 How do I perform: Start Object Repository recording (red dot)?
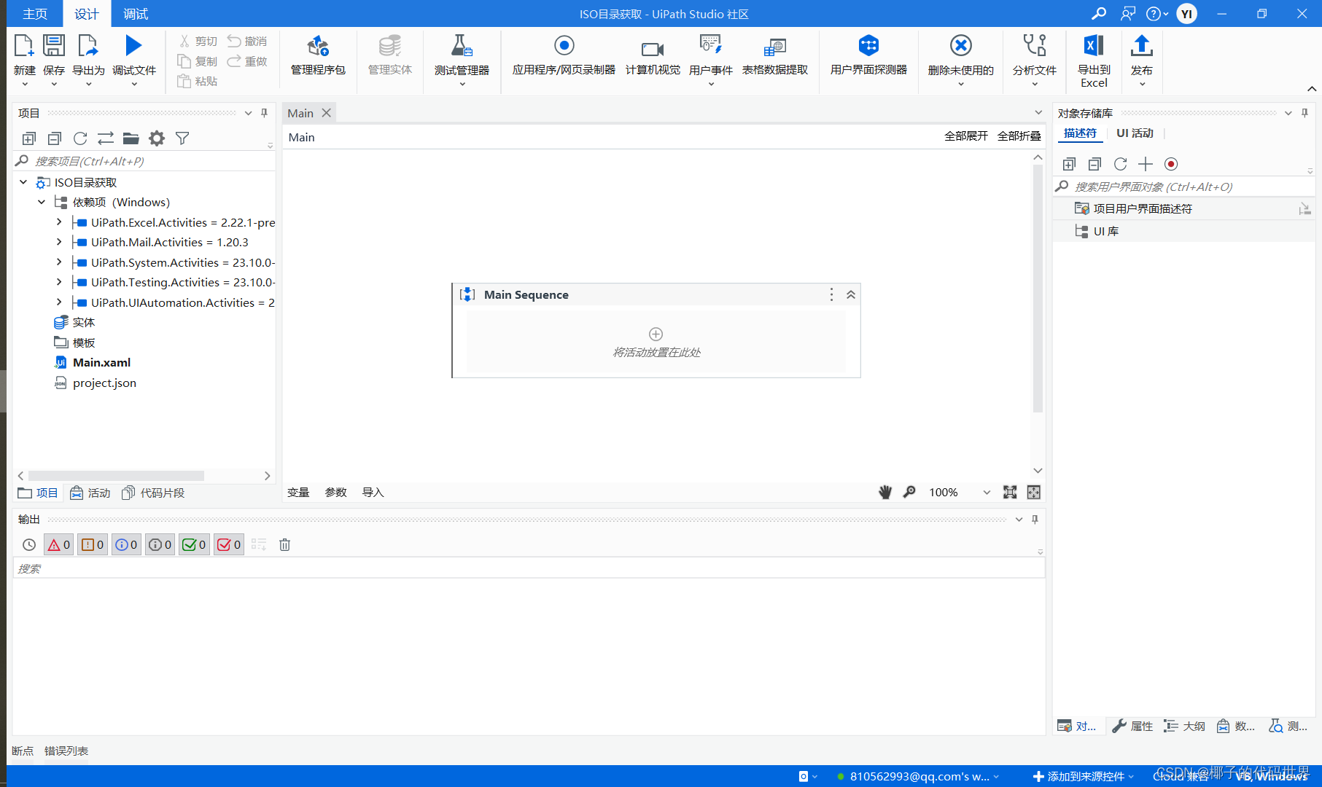pyautogui.click(x=1171, y=164)
